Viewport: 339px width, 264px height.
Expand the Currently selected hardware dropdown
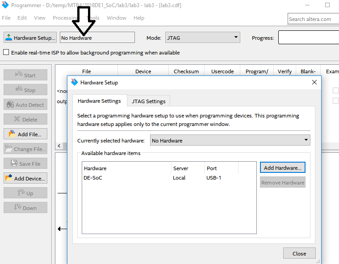coord(230,141)
